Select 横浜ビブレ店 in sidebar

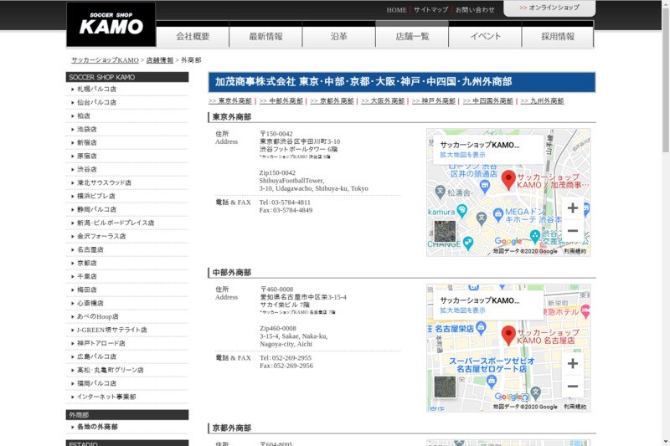click(x=95, y=196)
